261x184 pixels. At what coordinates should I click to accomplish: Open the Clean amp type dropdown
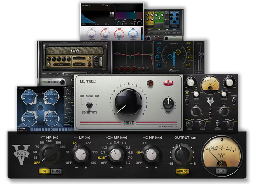click(x=62, y=64)
